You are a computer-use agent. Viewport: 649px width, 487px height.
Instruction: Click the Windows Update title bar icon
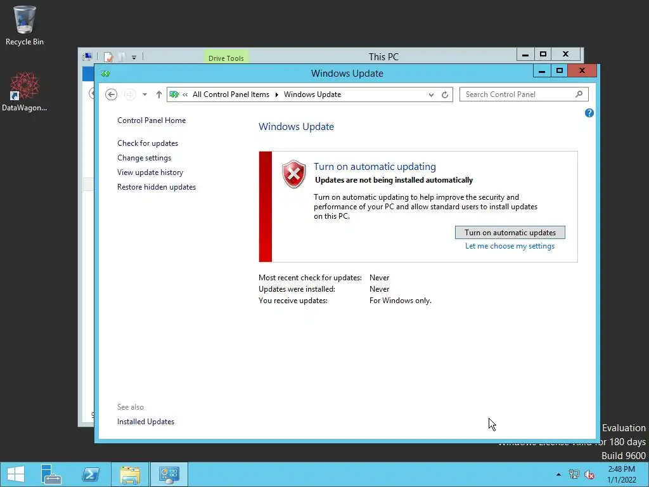click(106, 74)
